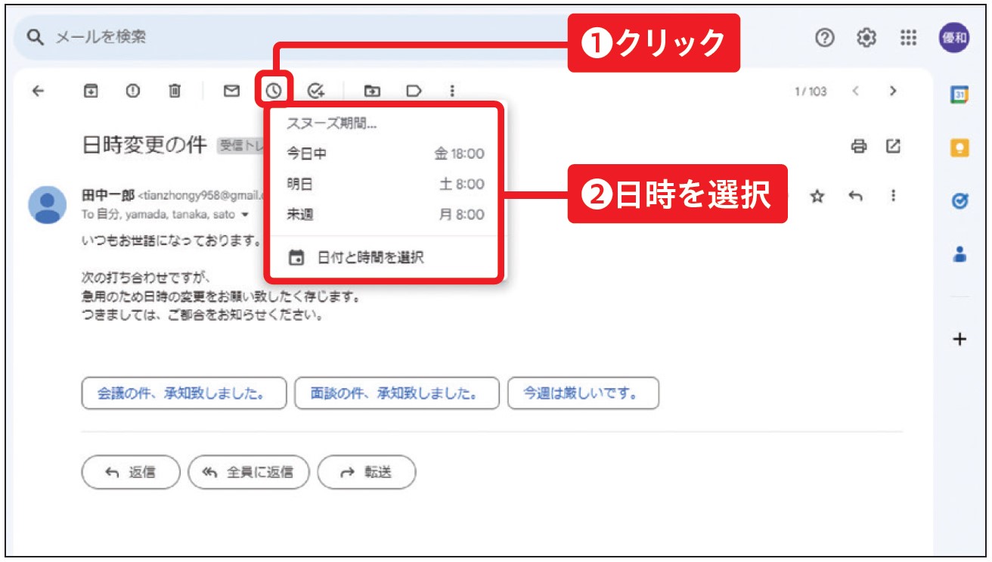This screenshot has height=562, width=992.
Task: Choose 日付と時間を選択 in snooze menu
Action: [385, 258]
